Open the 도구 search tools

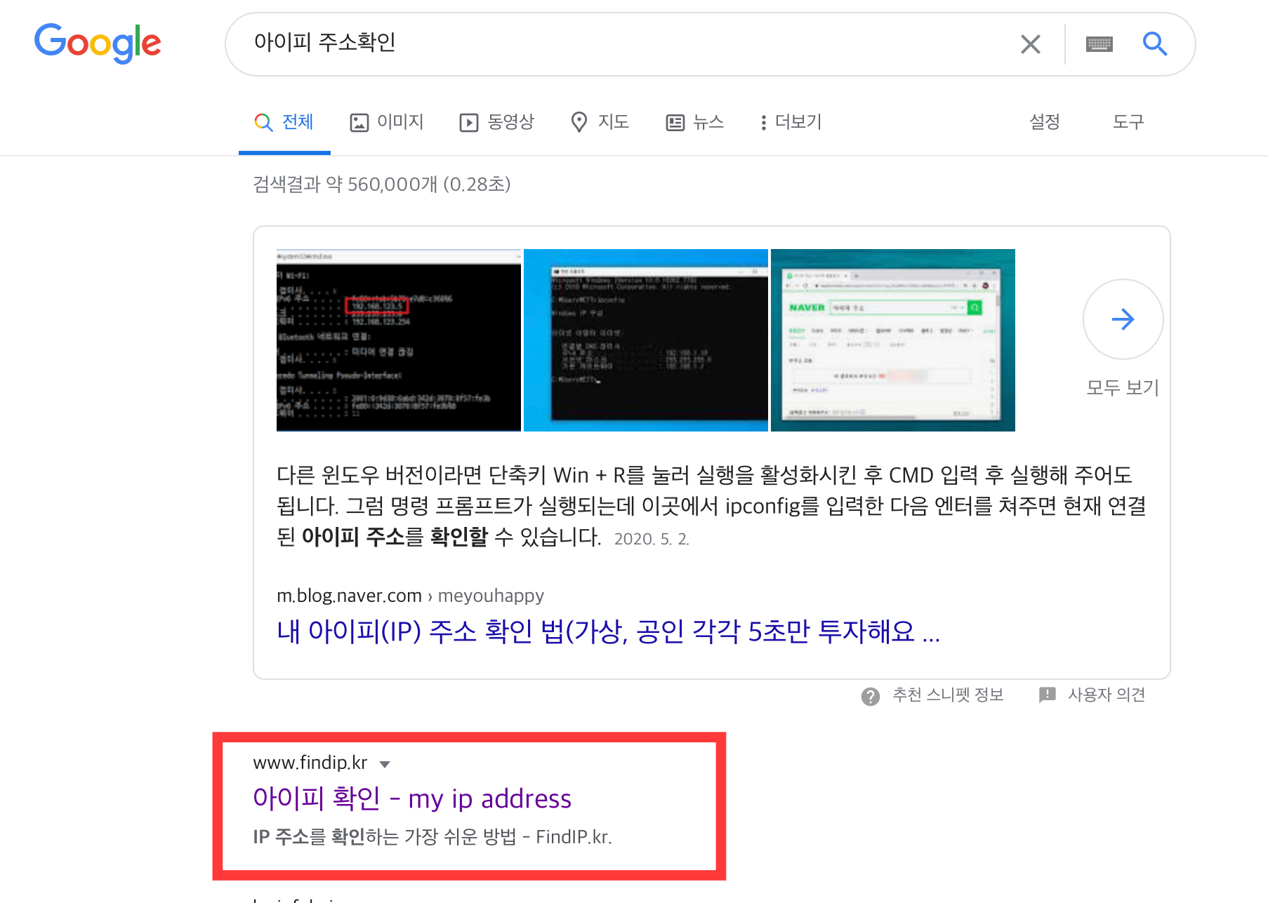(x=1128, y=122)
